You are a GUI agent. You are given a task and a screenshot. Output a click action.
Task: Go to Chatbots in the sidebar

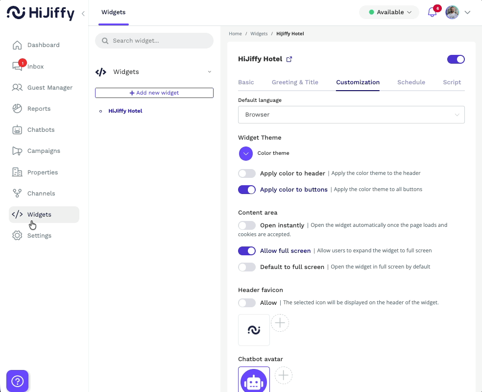coord(41,130)
